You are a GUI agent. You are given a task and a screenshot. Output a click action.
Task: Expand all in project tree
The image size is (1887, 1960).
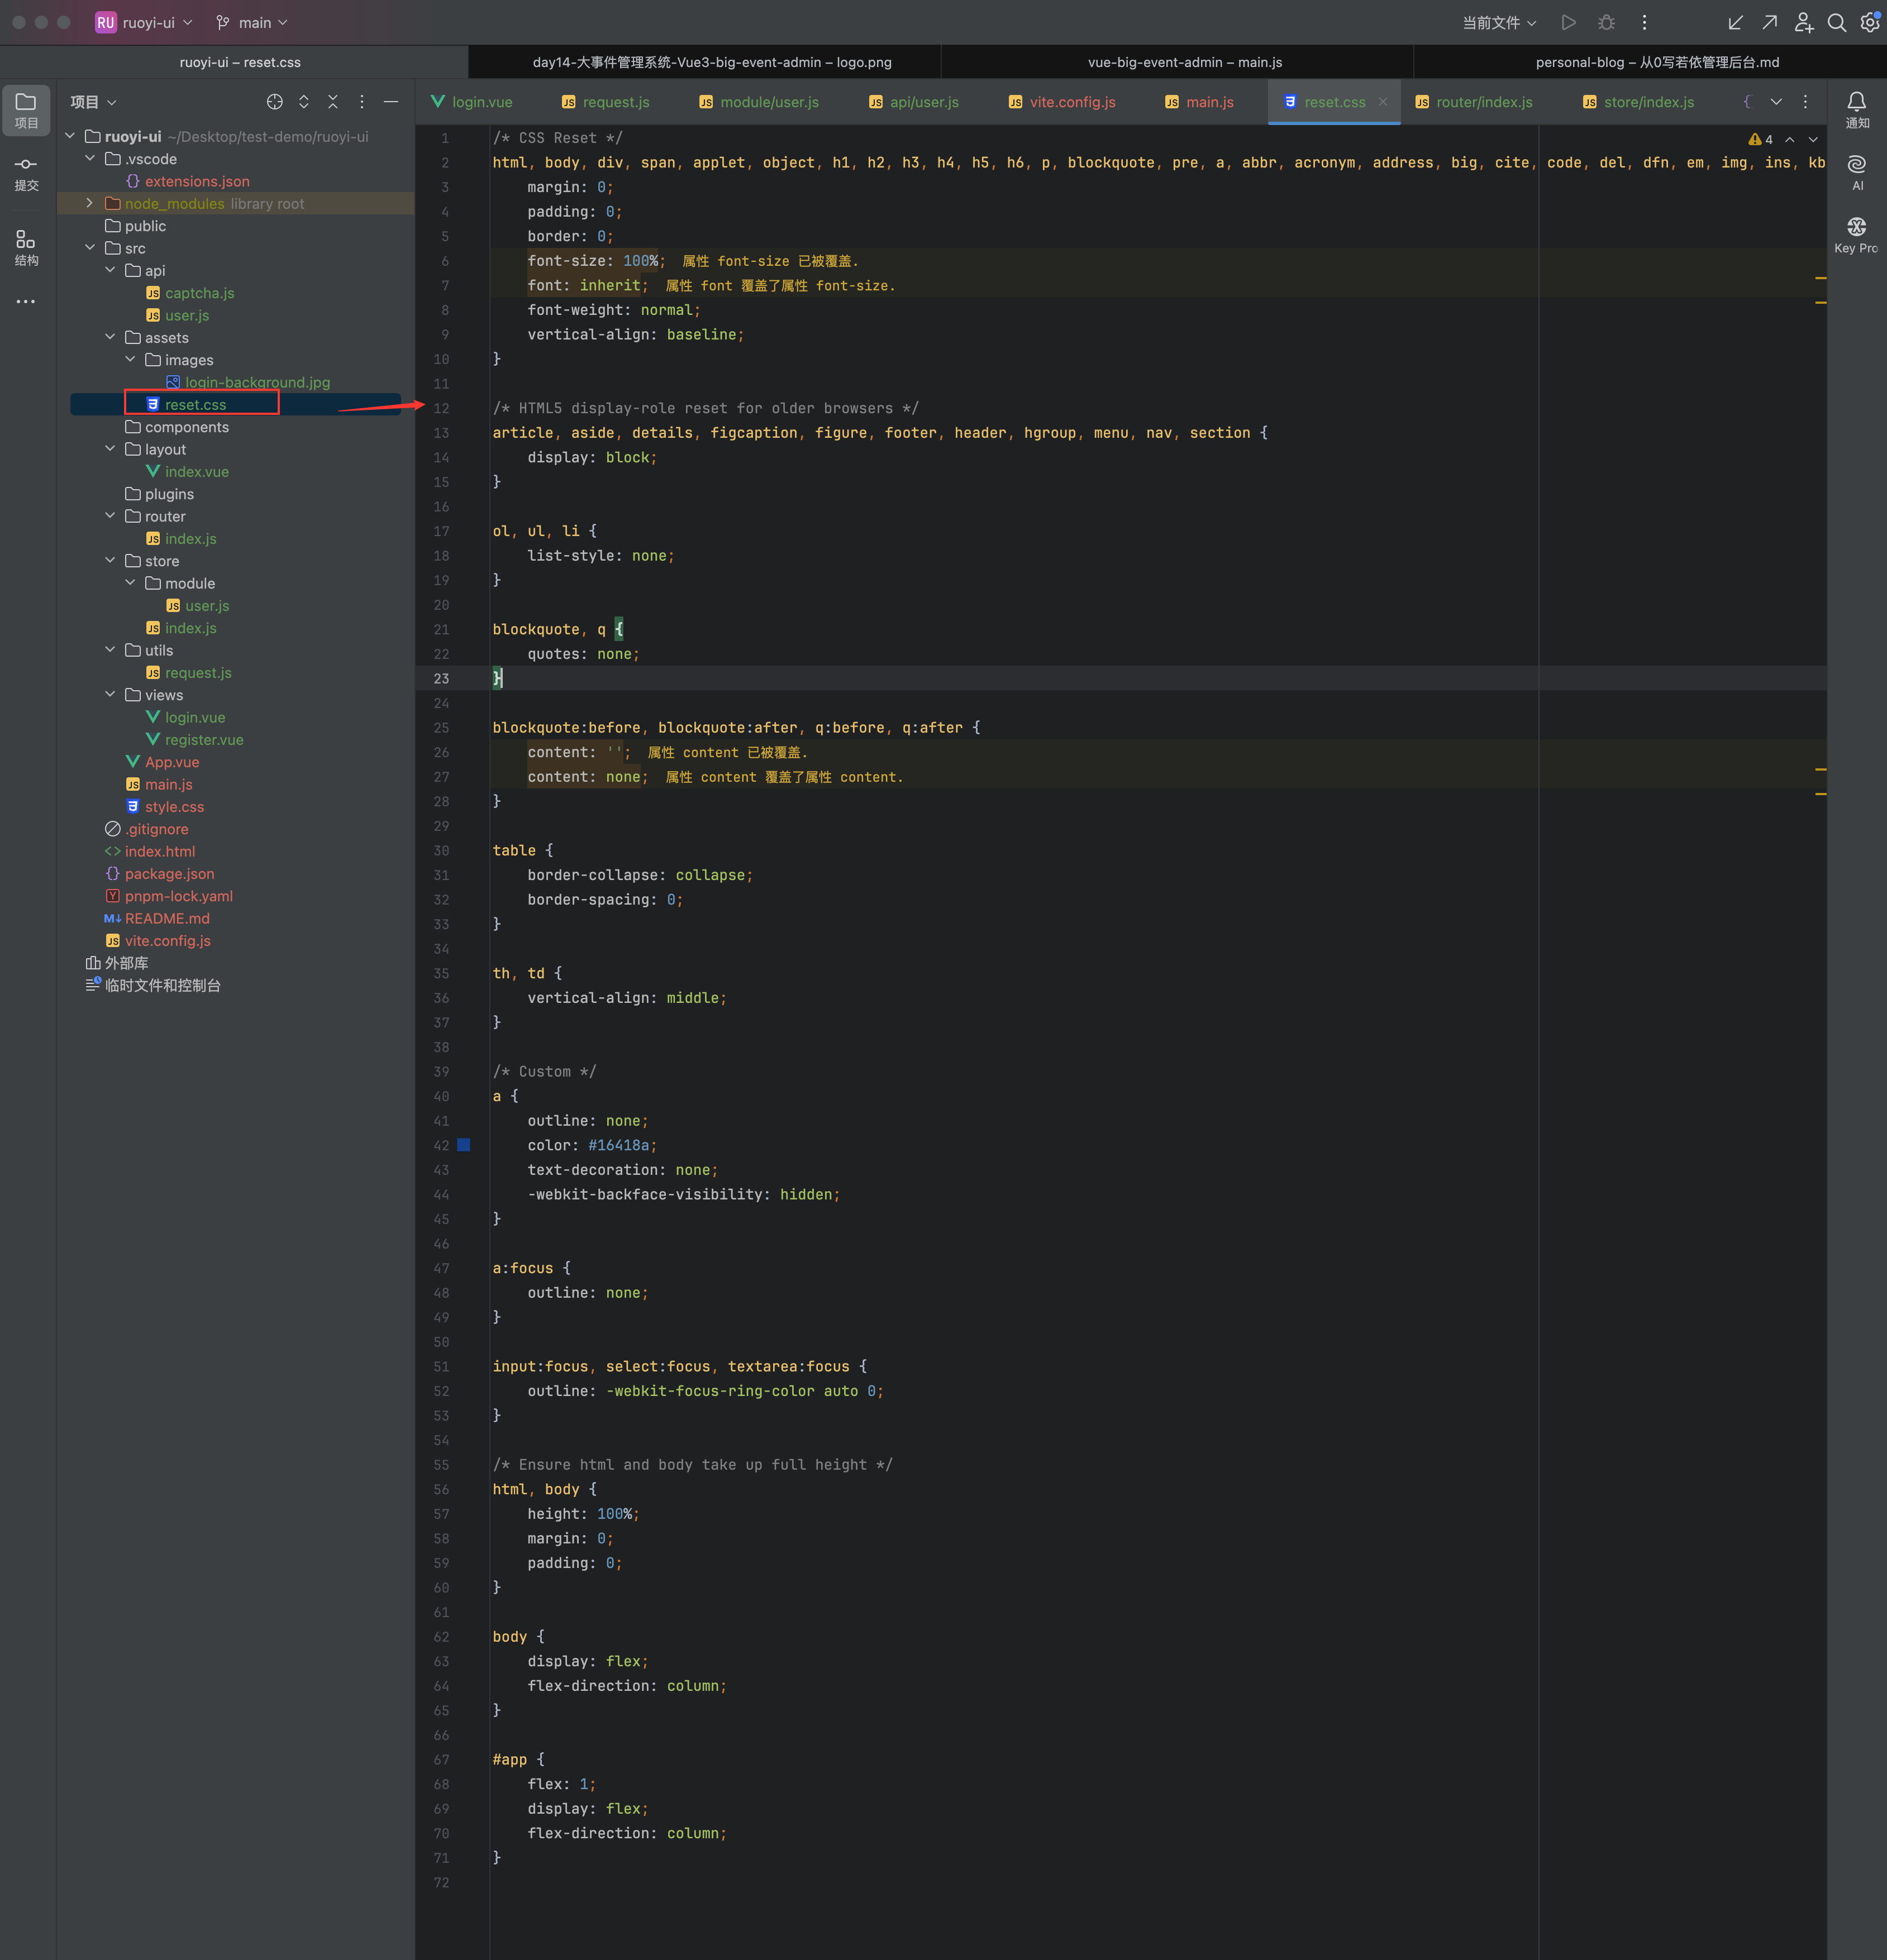tap(303, 102)
